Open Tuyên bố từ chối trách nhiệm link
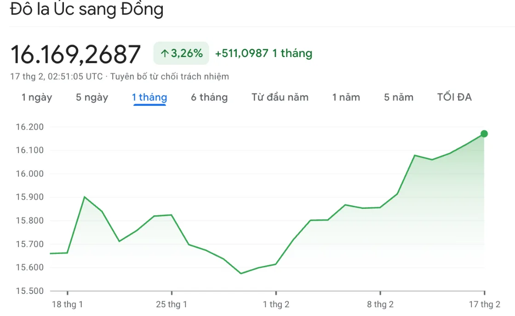 (x=170, y=76)
